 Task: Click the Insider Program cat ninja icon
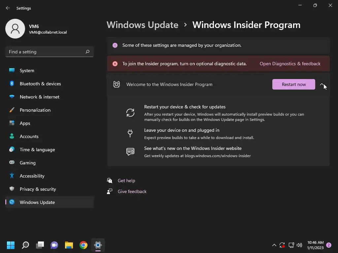(117, 84)
